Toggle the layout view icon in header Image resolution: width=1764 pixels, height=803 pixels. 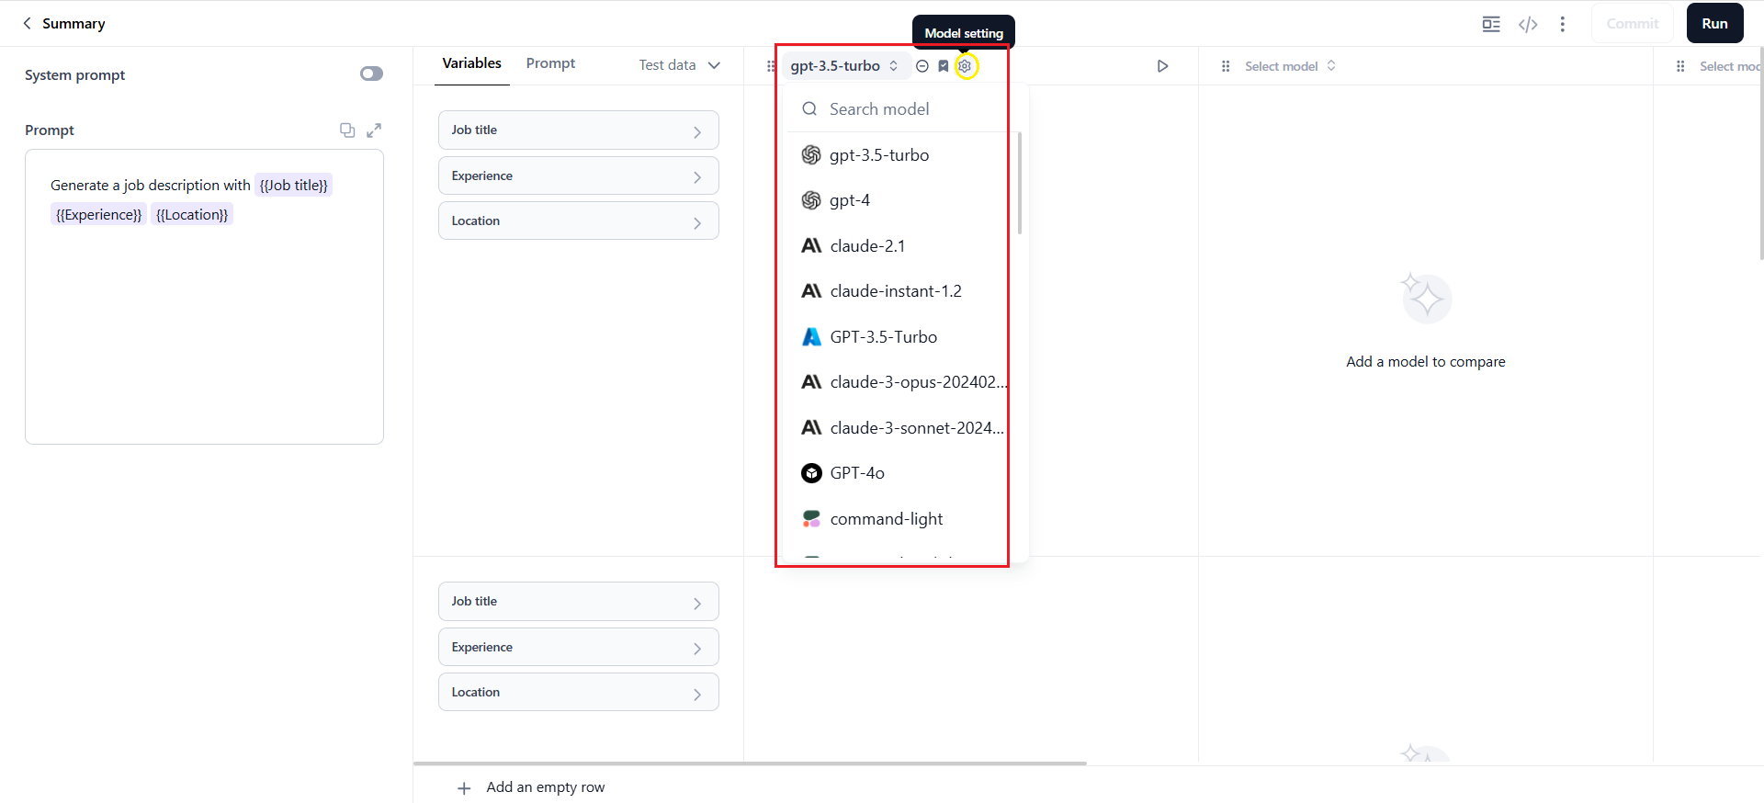(1491, 24)
